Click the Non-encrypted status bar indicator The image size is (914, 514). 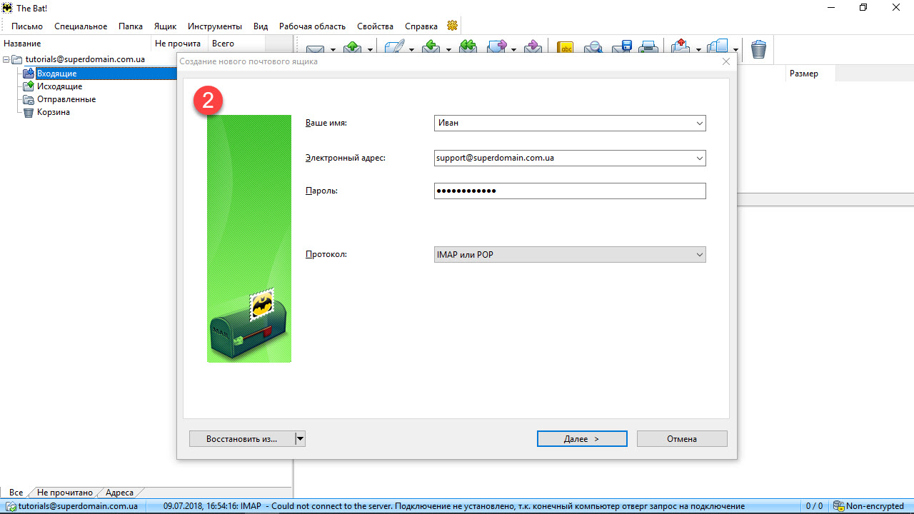(869, 506)
